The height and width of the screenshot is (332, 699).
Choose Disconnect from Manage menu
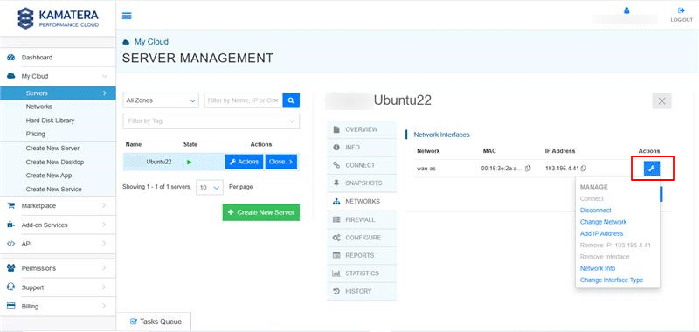[x=596, y=211]
